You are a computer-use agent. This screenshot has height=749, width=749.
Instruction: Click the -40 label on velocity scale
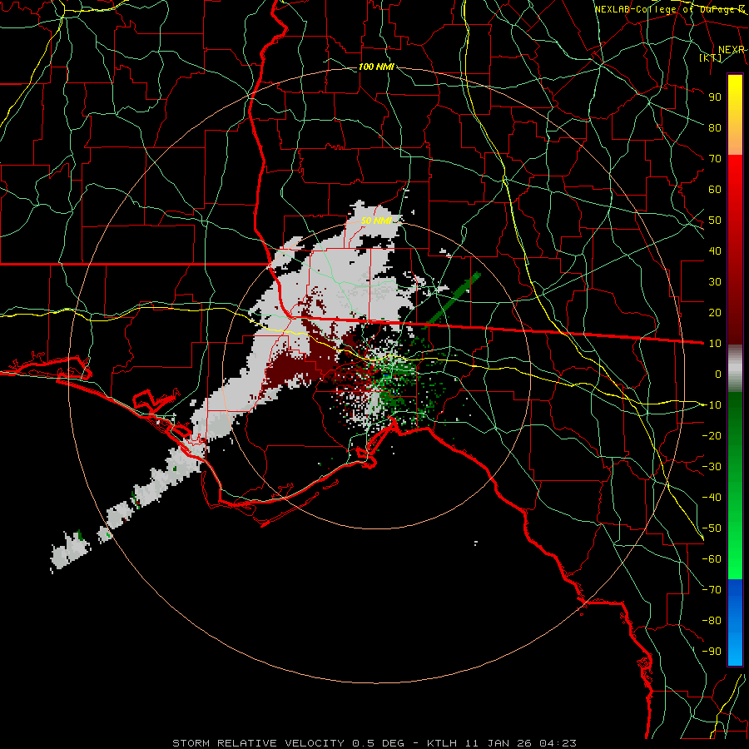712,498
